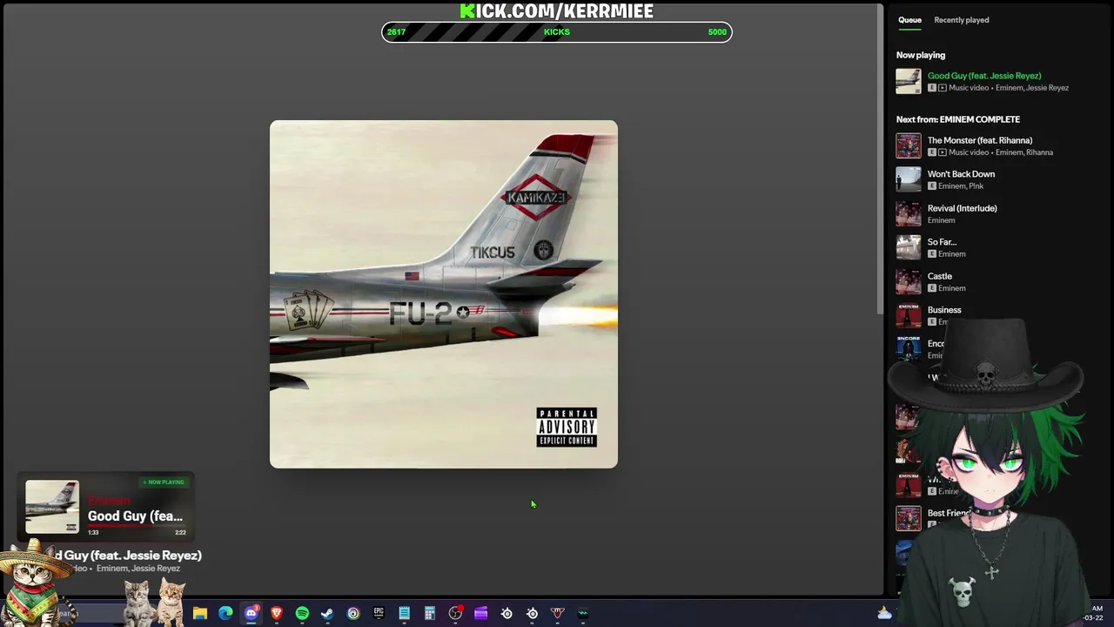The width and height of the screenshot is (1114, 627).
Task: Click the Music video icon under The Monster
Action: [942, 152]
